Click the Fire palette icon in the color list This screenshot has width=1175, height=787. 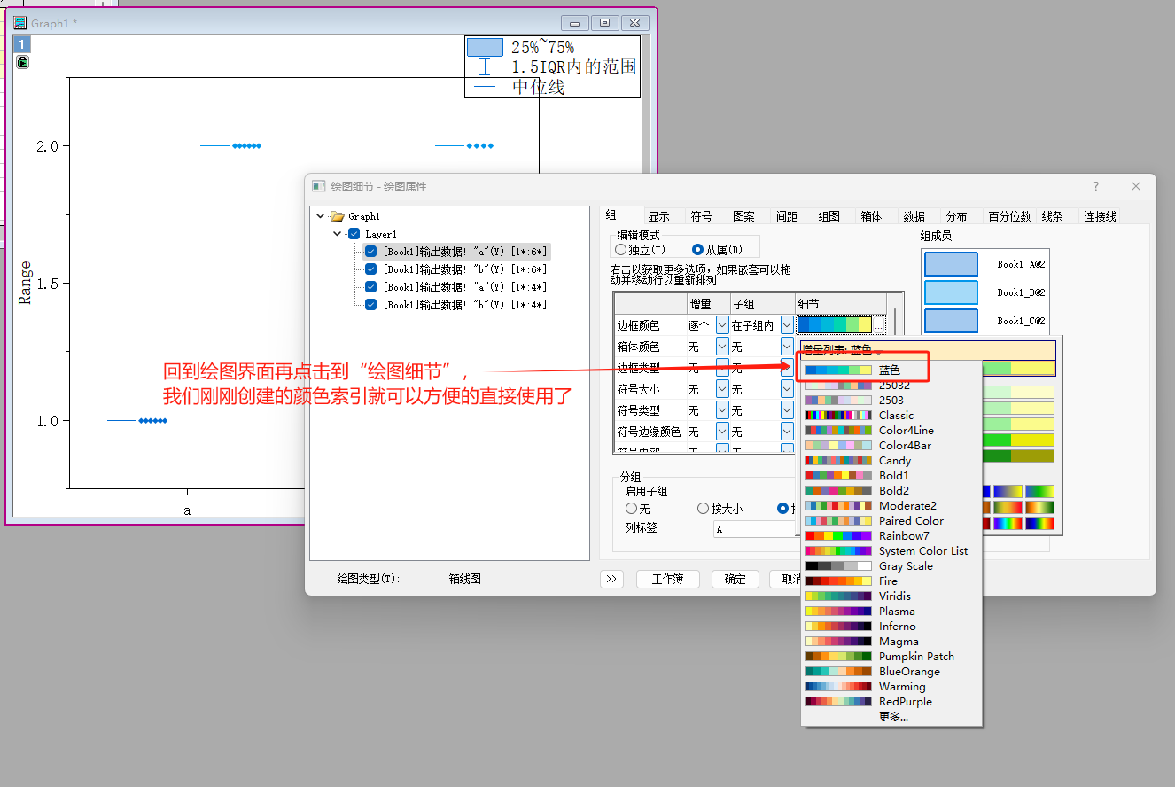pyautogui.click(x=838, y=581)
